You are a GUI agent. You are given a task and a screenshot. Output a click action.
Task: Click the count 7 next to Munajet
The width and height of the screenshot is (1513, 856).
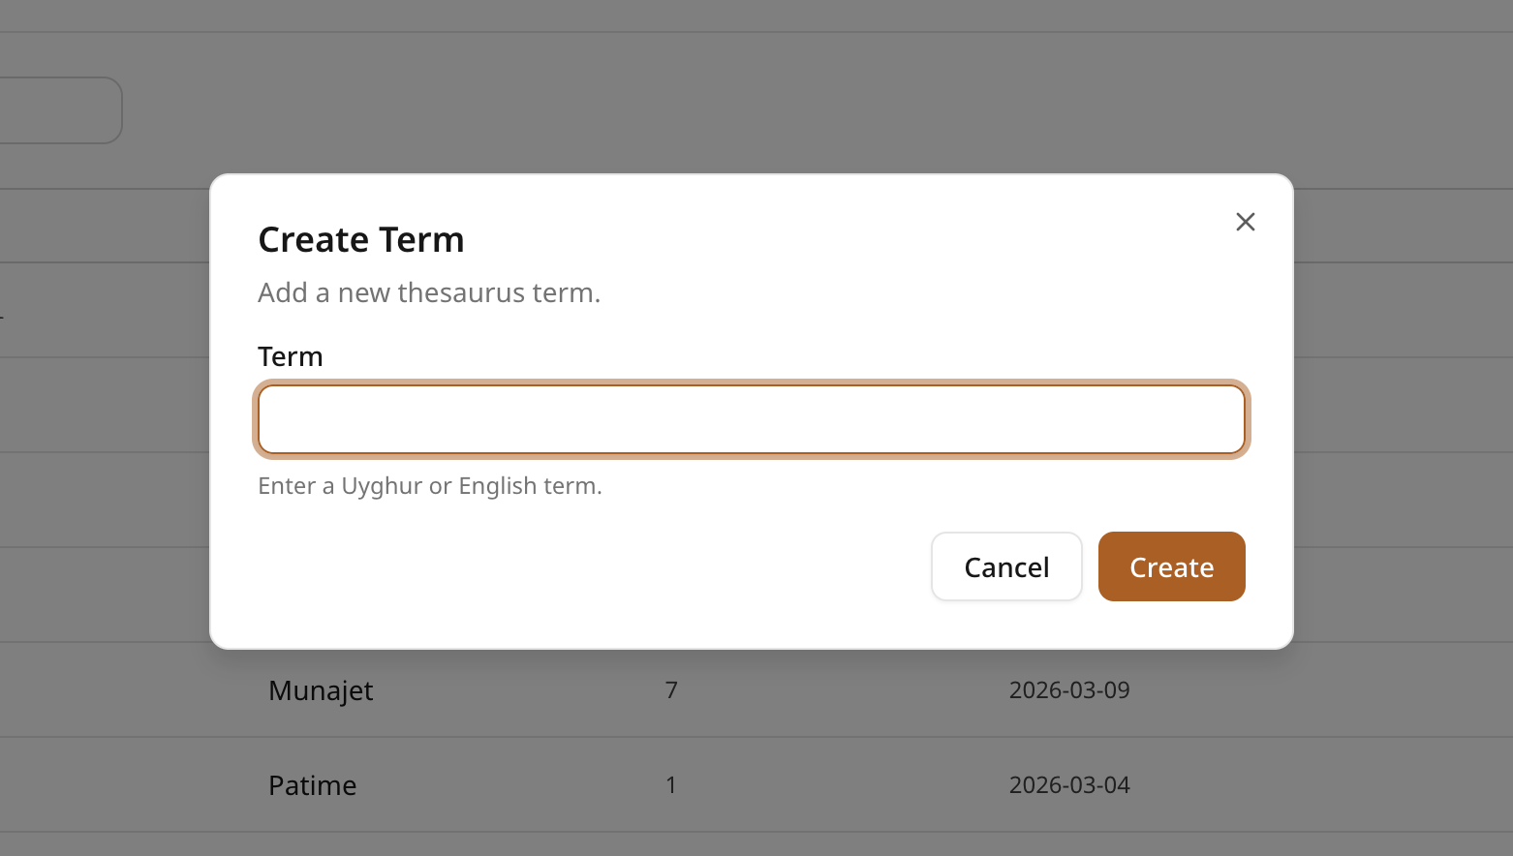pos(671,689)
